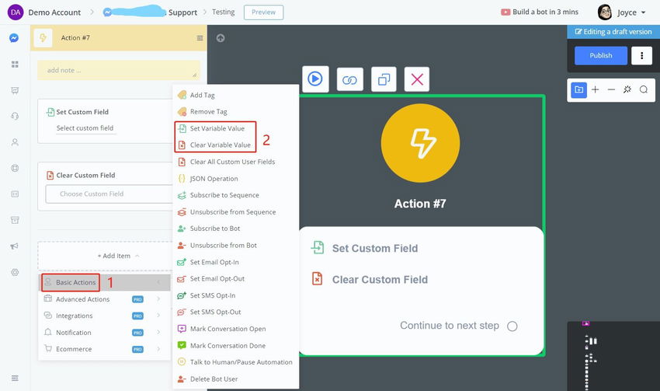Choose Set Variable Value from the menu
The image size is (660, 391).
click(217, 128)
